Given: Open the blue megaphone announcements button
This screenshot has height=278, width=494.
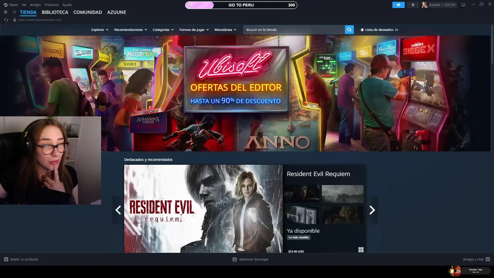Looking at the screenshot, I should [x=398, y=5].
